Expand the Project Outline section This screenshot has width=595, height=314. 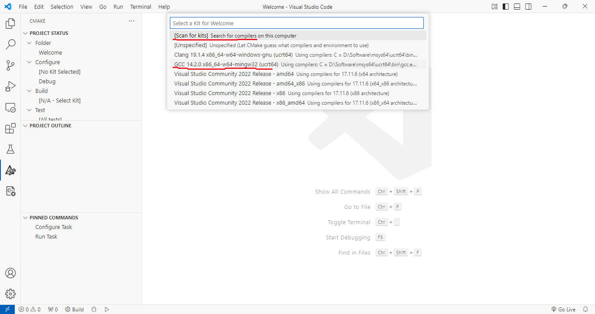pyautogui.click(x=50, y=126)
